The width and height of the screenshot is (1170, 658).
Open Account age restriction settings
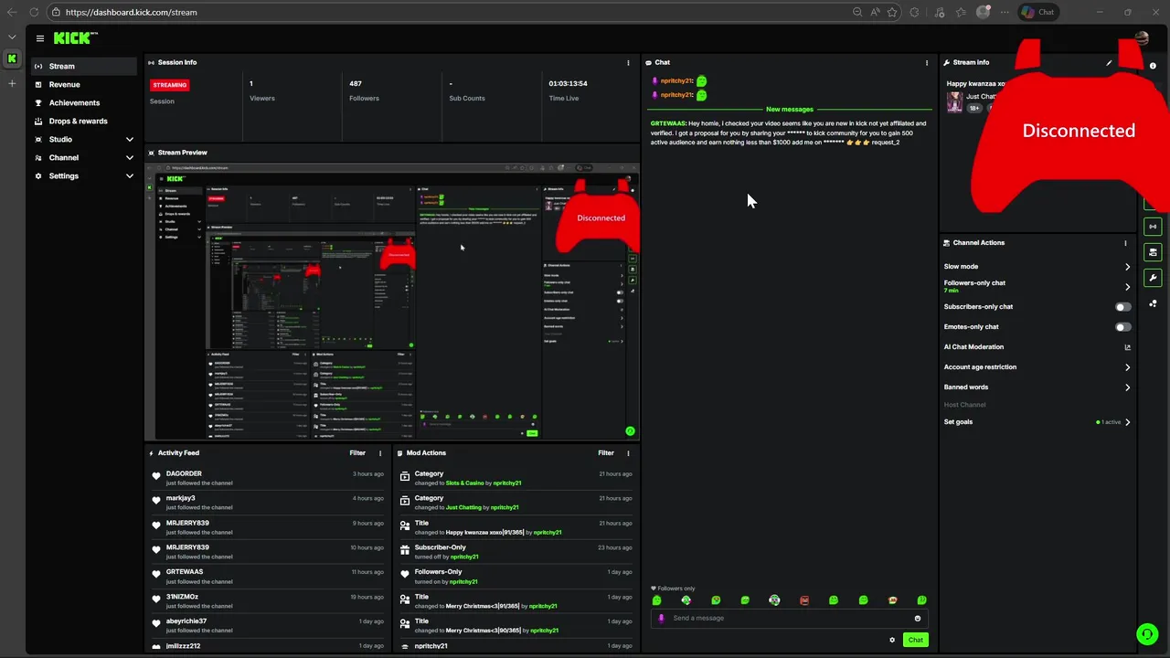pyautogui.click(x=1037, y=367)
